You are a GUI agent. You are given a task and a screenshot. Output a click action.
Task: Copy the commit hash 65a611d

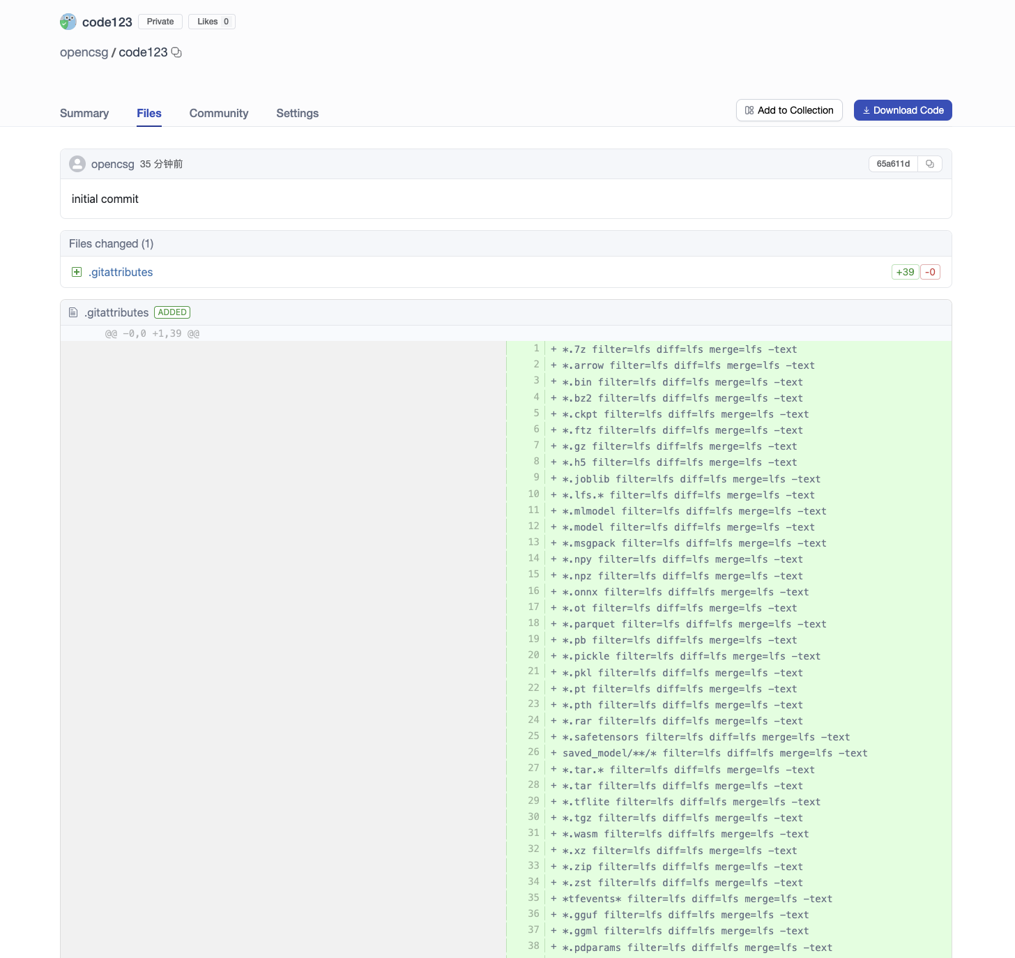pos(929,164)
